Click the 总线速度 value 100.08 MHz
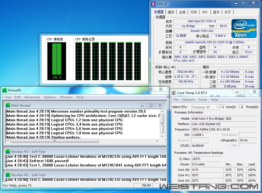This screenshot has height=193, width=262. click(185, 81)
